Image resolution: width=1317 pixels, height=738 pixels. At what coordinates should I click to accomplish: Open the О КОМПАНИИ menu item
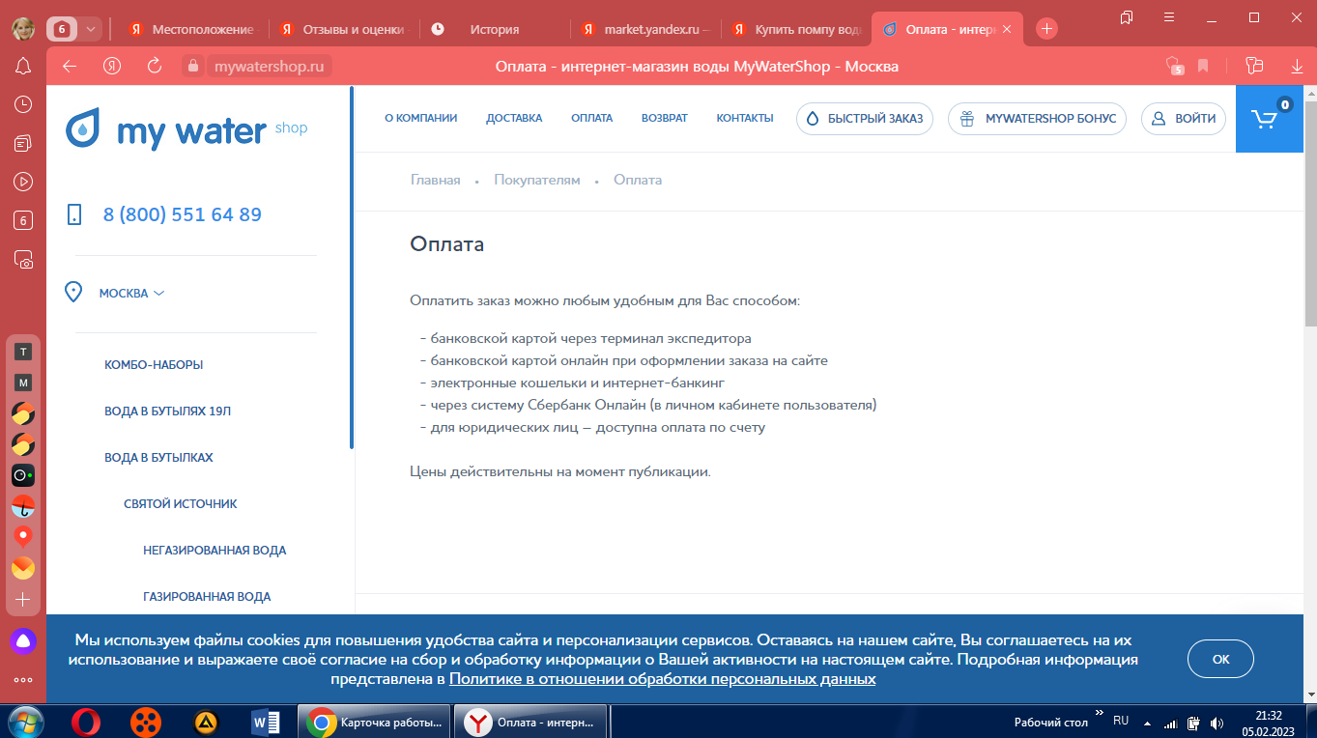click(x=420, y=118)
